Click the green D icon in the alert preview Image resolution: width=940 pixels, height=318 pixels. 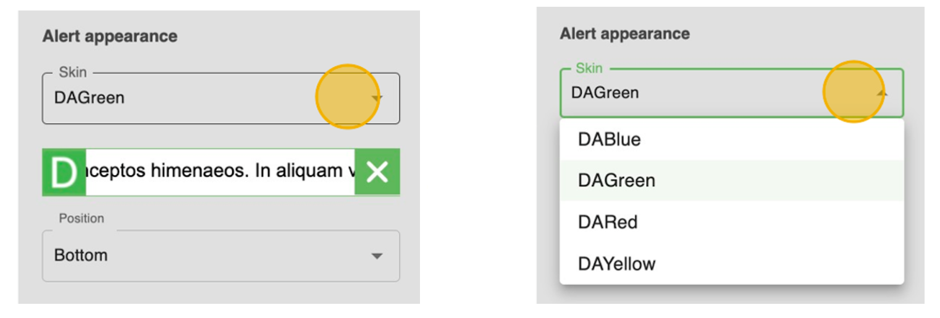[x=64, y=173]
